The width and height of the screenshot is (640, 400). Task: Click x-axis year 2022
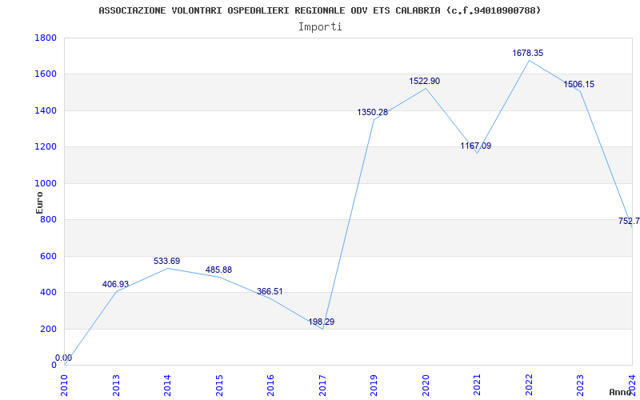coord(529,385)
